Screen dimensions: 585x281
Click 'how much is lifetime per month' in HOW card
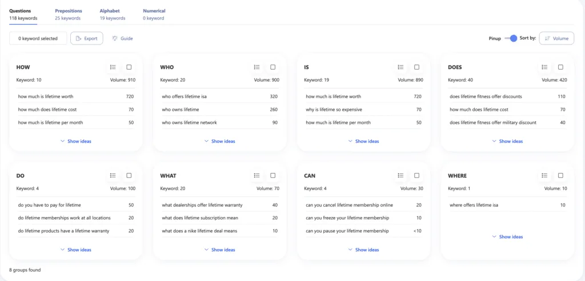tap(50, 122)
